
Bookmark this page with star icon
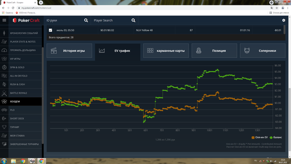coord(277,8)
